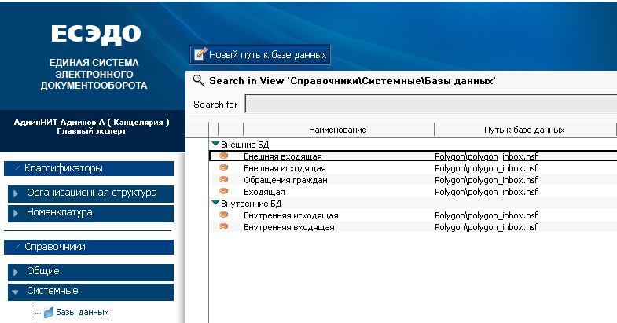Viewport: 617px width, 323px height.
Task: Click the user name АдминНИТ Админов А
Action: pos(60,123)
